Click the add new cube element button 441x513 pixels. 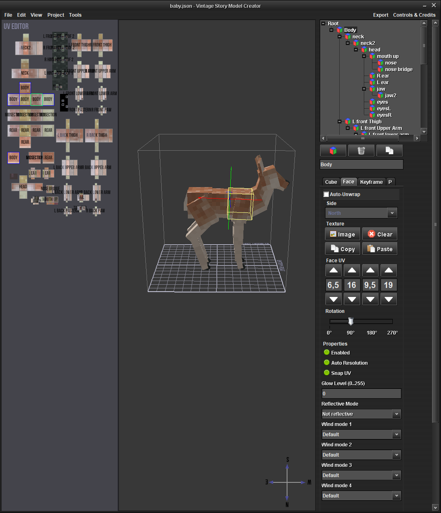coord(333,151)
